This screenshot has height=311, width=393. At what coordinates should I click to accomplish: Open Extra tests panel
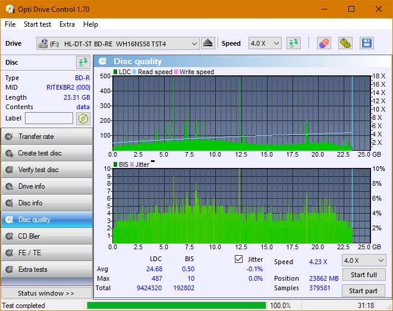tap(47, 269)
